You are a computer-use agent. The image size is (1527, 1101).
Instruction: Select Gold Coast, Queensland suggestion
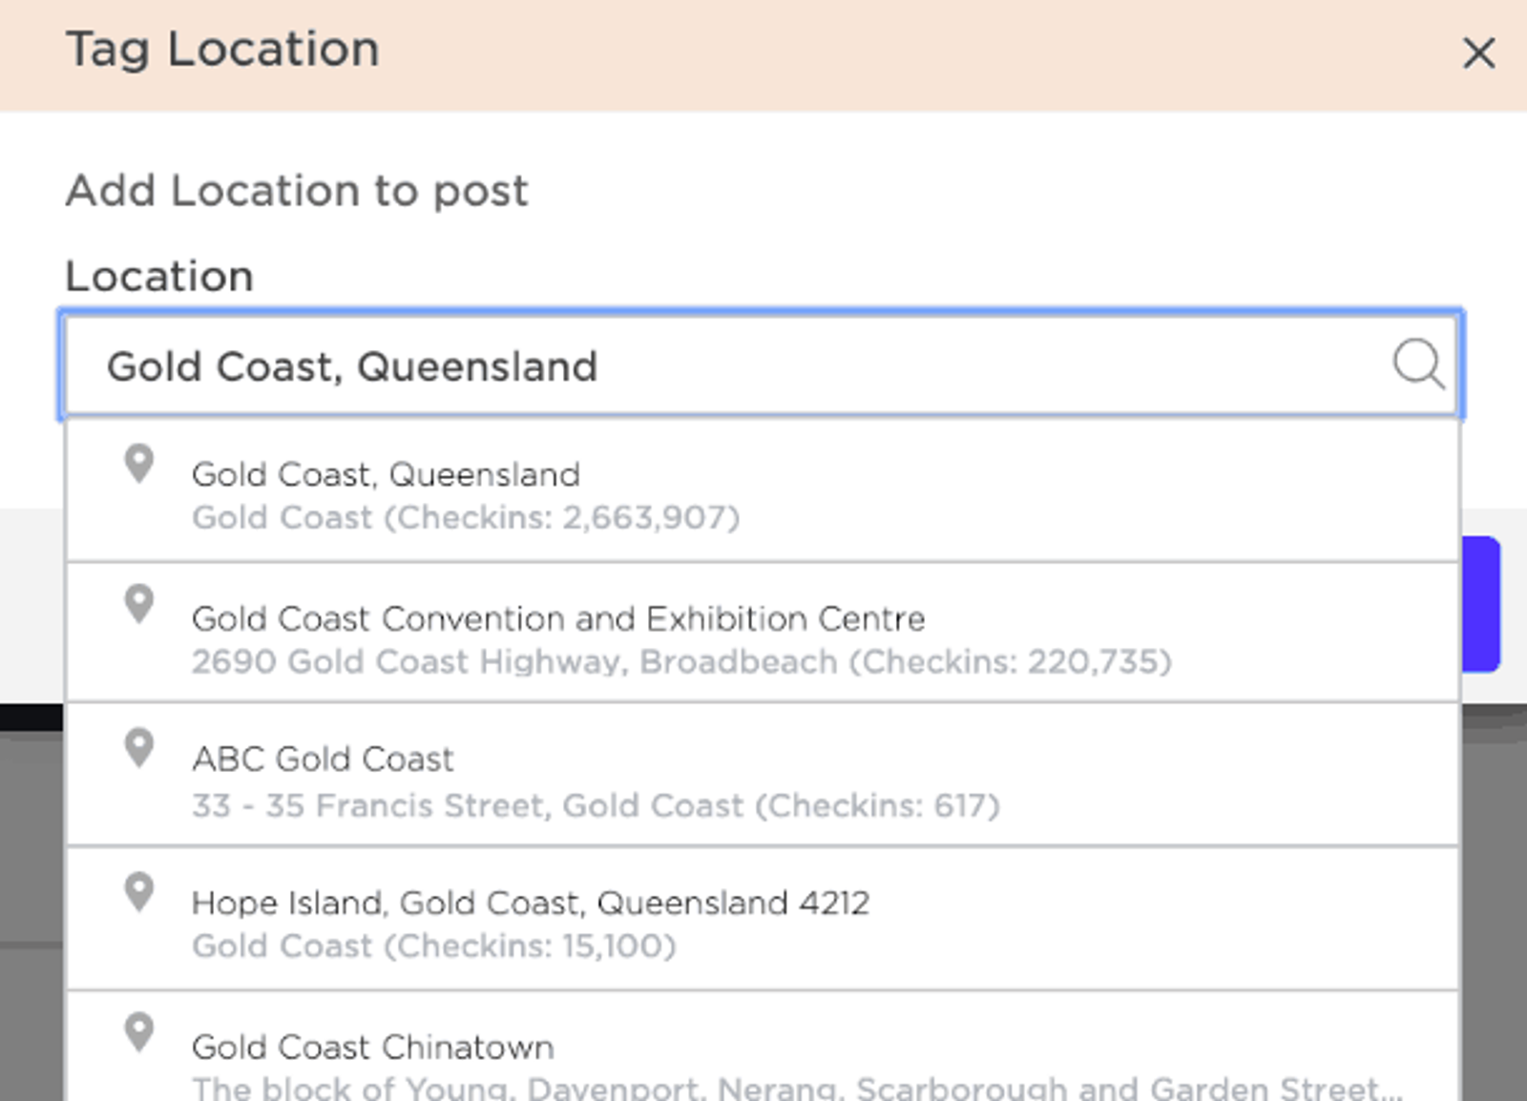click(x=763, y=491)
